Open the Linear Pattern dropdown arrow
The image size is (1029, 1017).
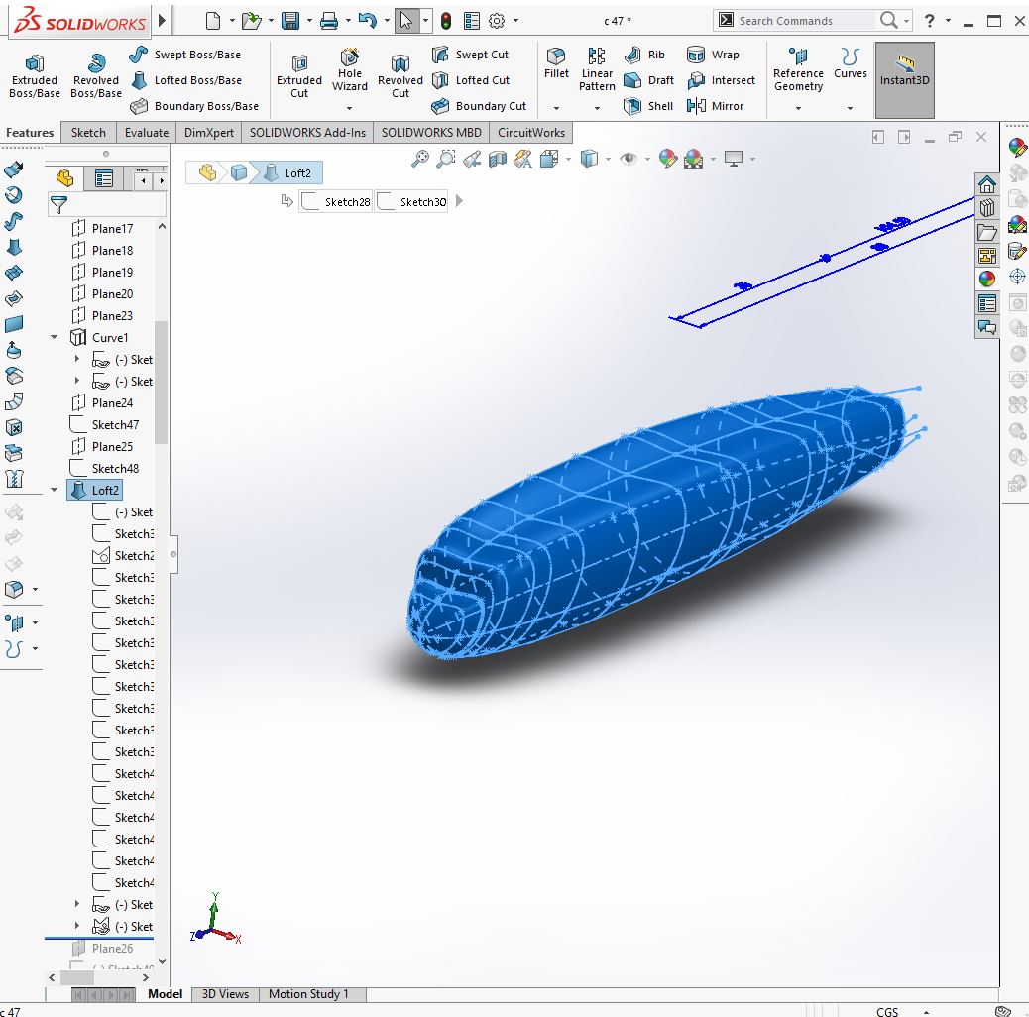click(x=597, y=108)
